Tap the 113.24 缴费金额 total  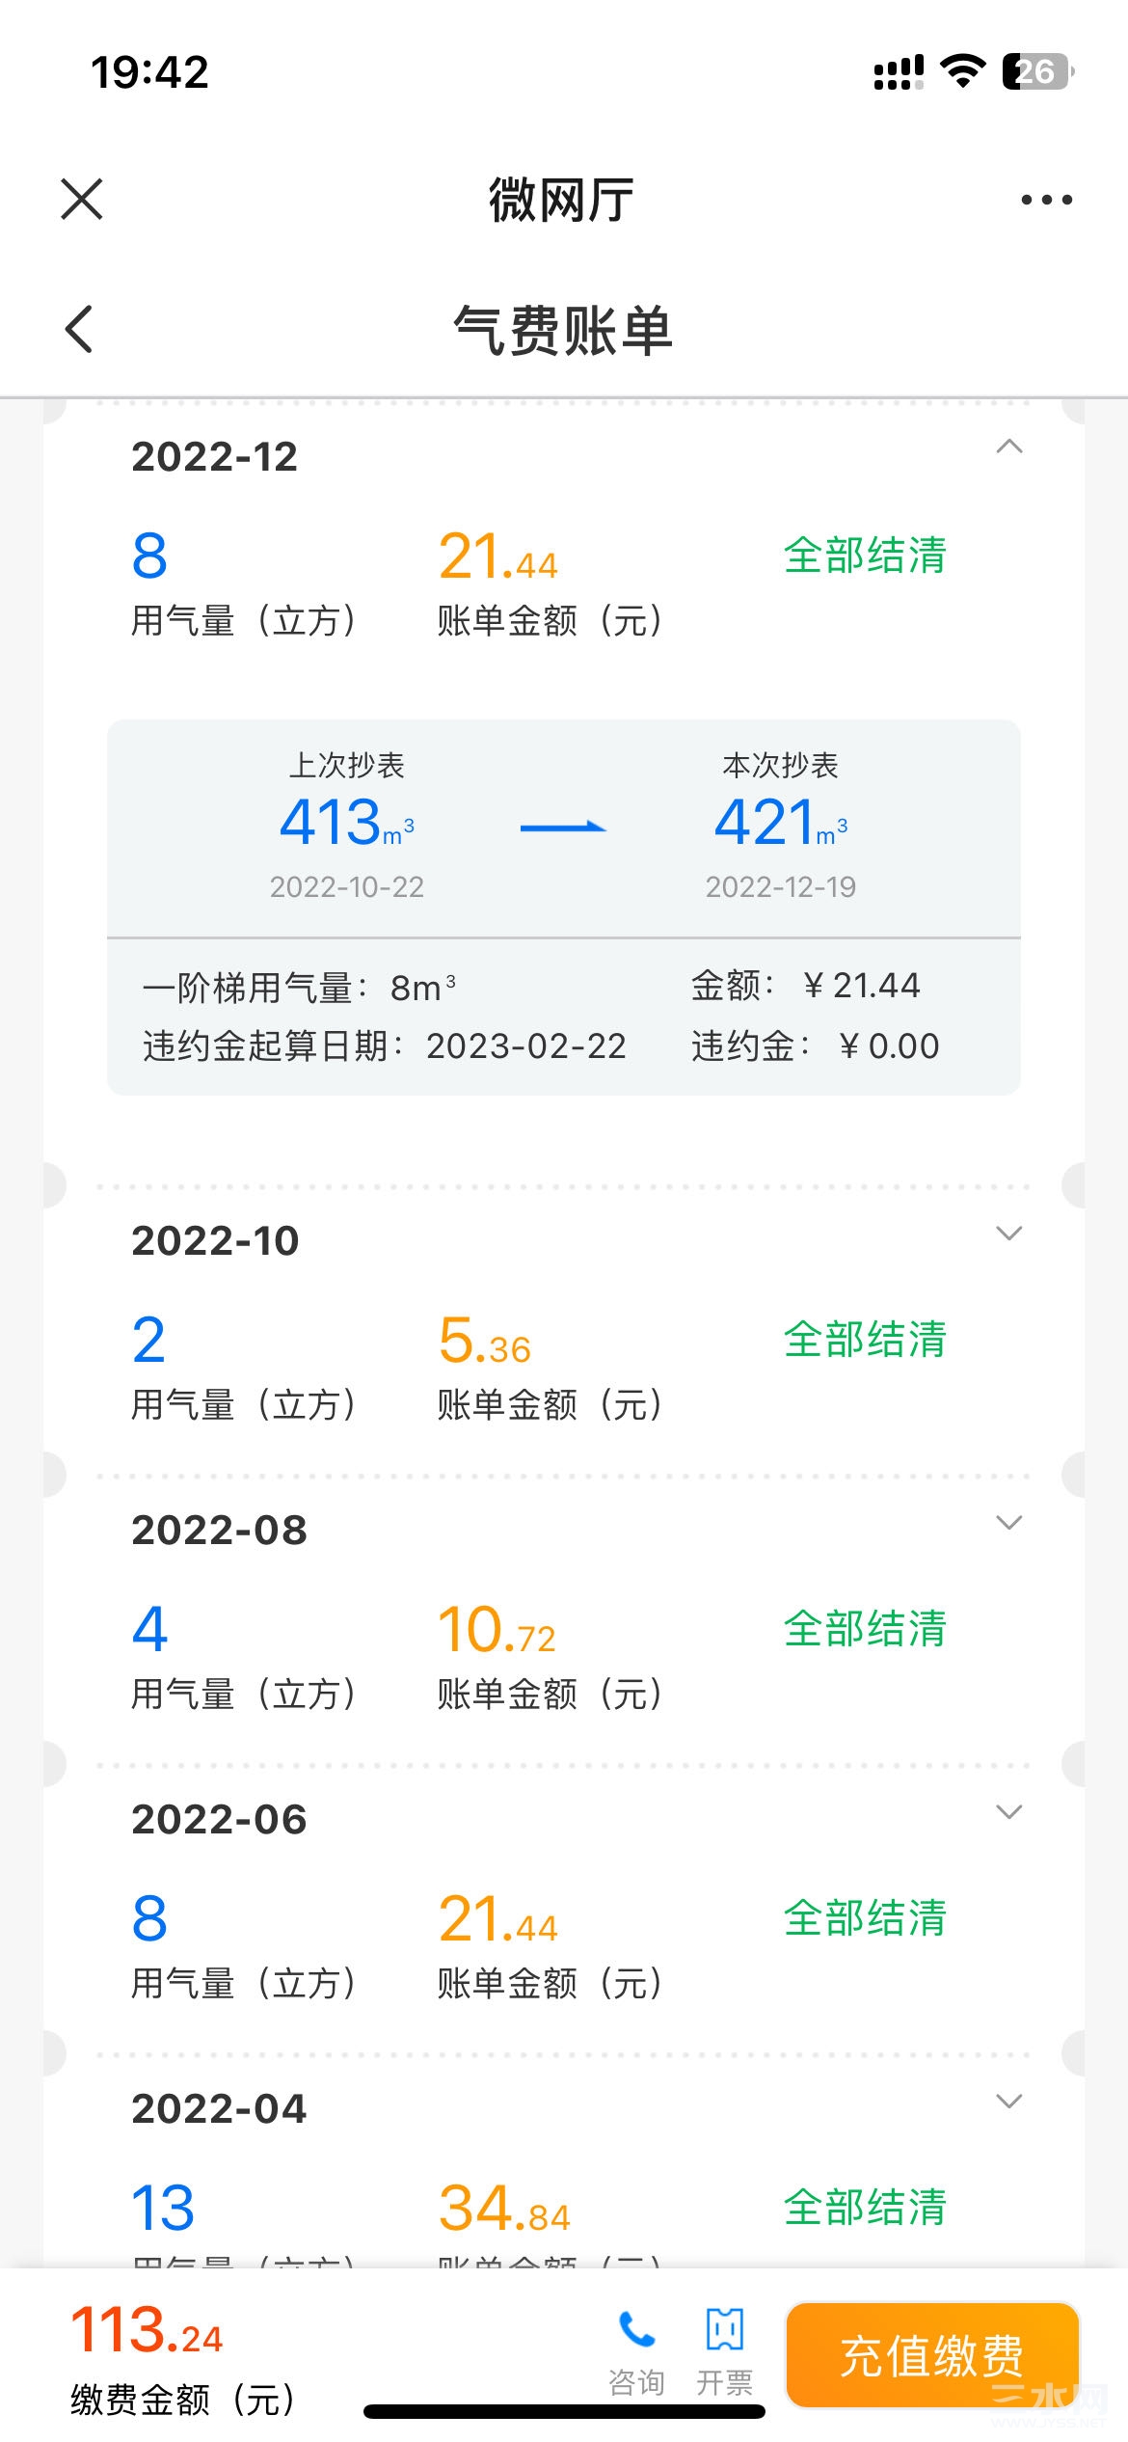147,2329
